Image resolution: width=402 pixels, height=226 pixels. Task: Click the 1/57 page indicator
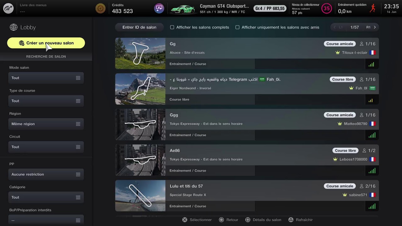coord(355,27)
